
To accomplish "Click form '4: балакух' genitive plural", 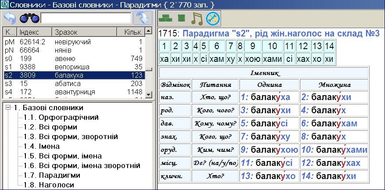I will (334, 110).
